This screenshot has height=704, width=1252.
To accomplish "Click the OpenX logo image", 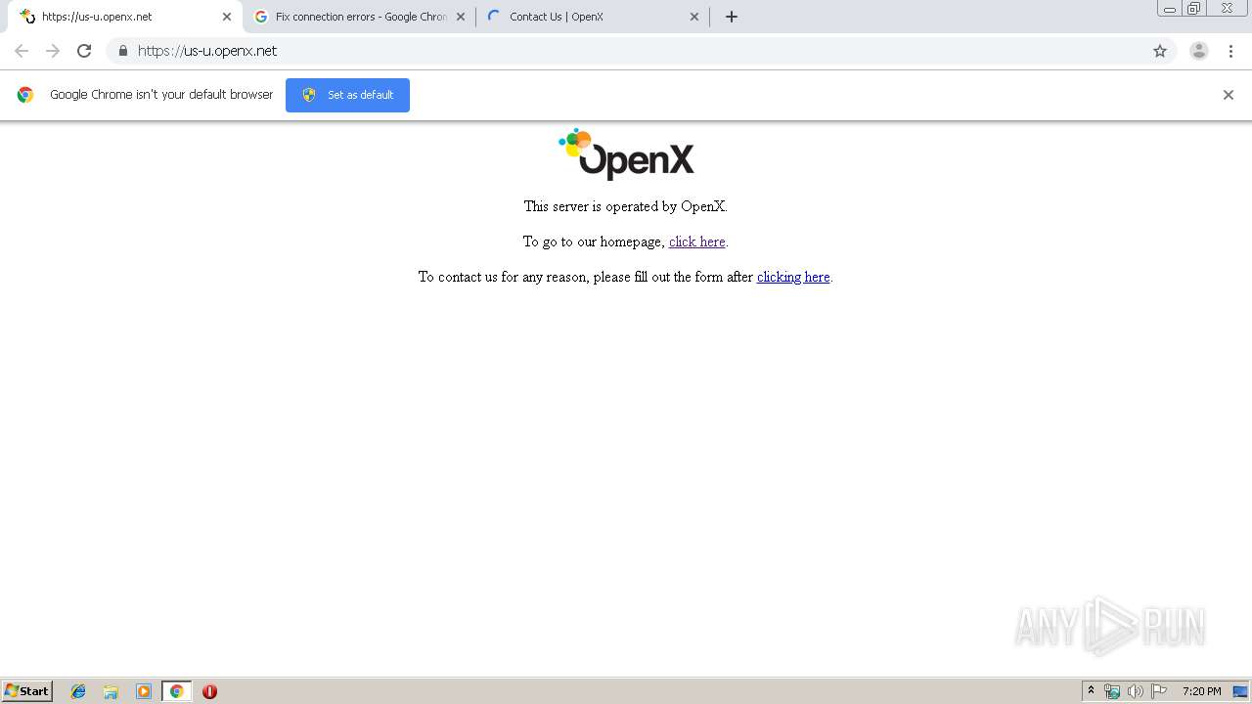I will click(626, 154).
